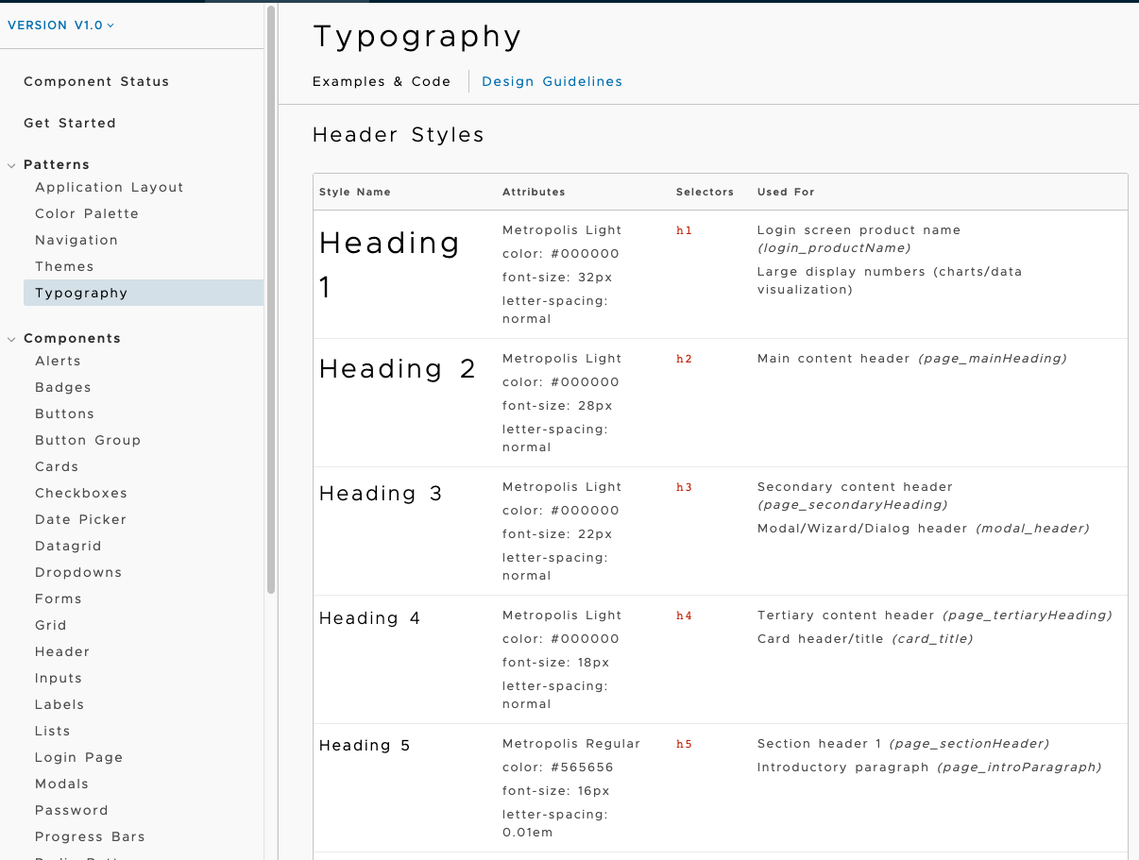
Task: Click the Used For column header
Action: coord(786,193)
